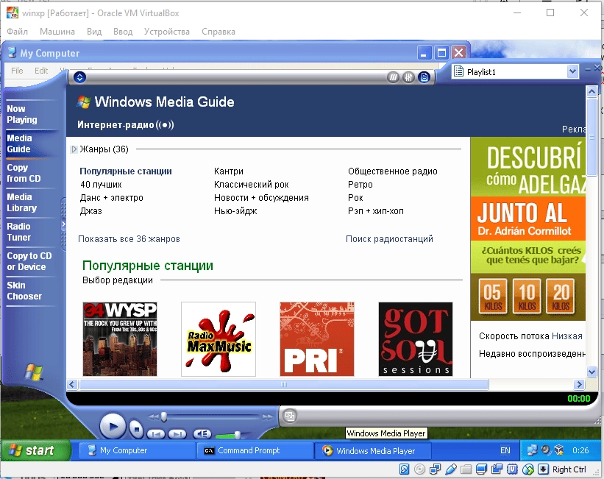Click the Stop button in Media Player
This screenshot has width=604, height=479.
pyautogui.click(x=136, y=428)
